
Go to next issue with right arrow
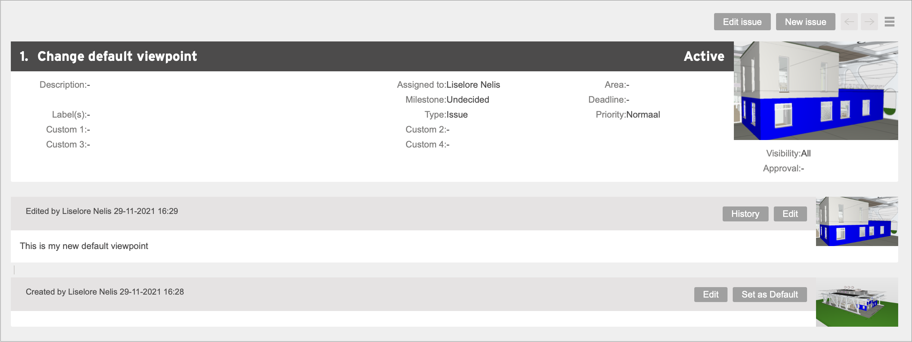[x=869, y=22]
